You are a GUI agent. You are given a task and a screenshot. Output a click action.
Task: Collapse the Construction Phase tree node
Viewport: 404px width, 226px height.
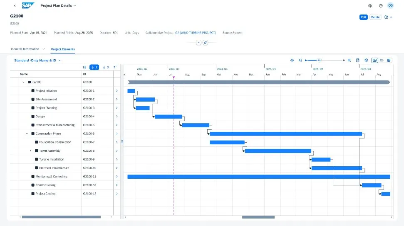coord(27,134)
